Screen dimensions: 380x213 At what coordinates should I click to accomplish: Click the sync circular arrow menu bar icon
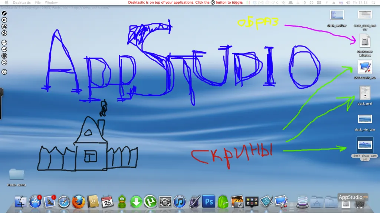[311, 3]
